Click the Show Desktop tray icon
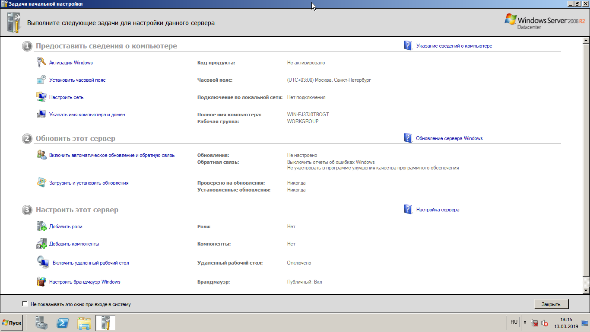The image size is (590, 332). point(585,323)
